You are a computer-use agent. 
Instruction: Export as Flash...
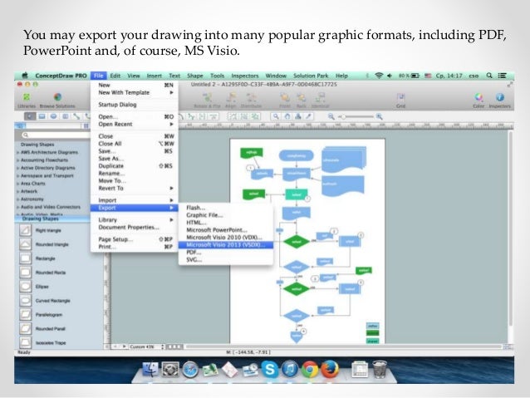226,208
